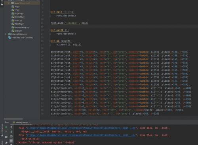Click the down arrow in the Run toolbar
This screenshot has height=145, width=198.
click(11, 132)
